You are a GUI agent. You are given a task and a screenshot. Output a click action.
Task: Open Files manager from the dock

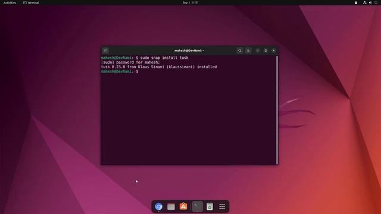(x=171, y=206)
